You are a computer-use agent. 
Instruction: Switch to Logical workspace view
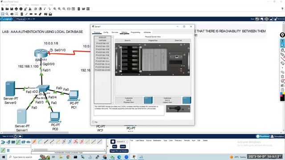tap(6, 19)
